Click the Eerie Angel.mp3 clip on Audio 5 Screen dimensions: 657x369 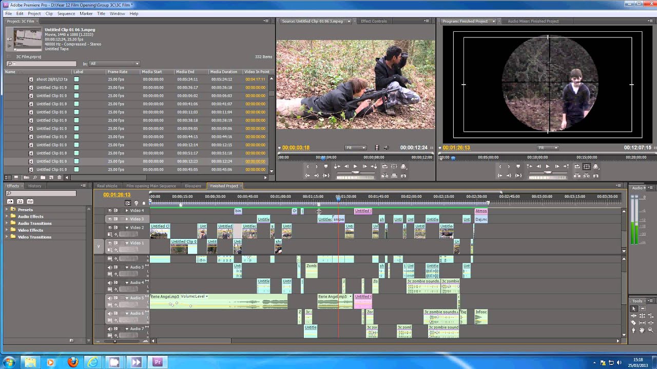(x=218, y=301)
